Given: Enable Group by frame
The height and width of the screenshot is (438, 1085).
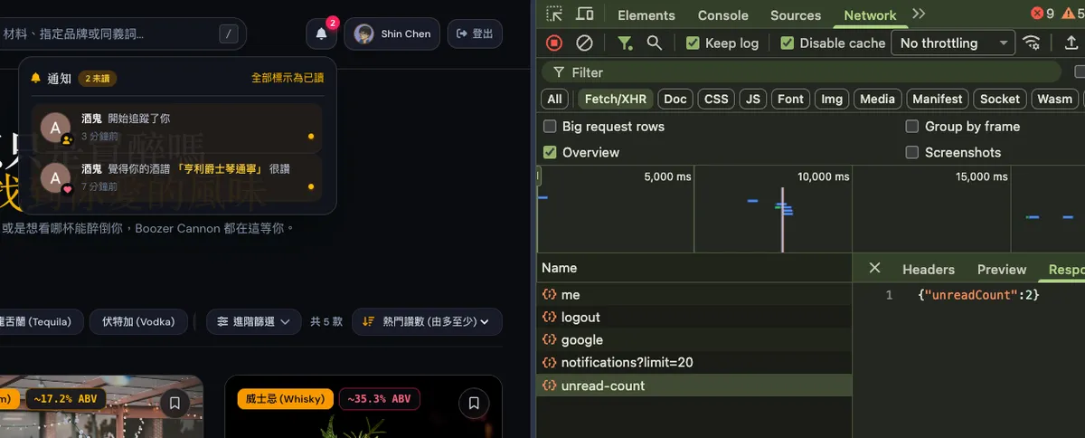Looking at the screenshot, I should point(912,127).
